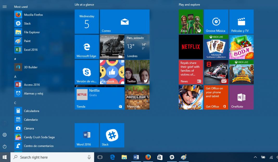Click the Life at a glance group header
Viewport: 278px width, 162px height.
(84, 5)
